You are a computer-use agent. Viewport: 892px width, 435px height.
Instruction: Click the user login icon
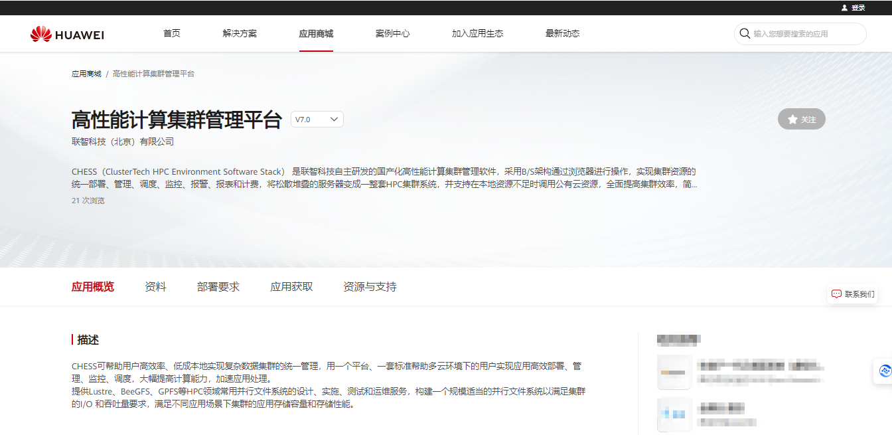(844, 7)
